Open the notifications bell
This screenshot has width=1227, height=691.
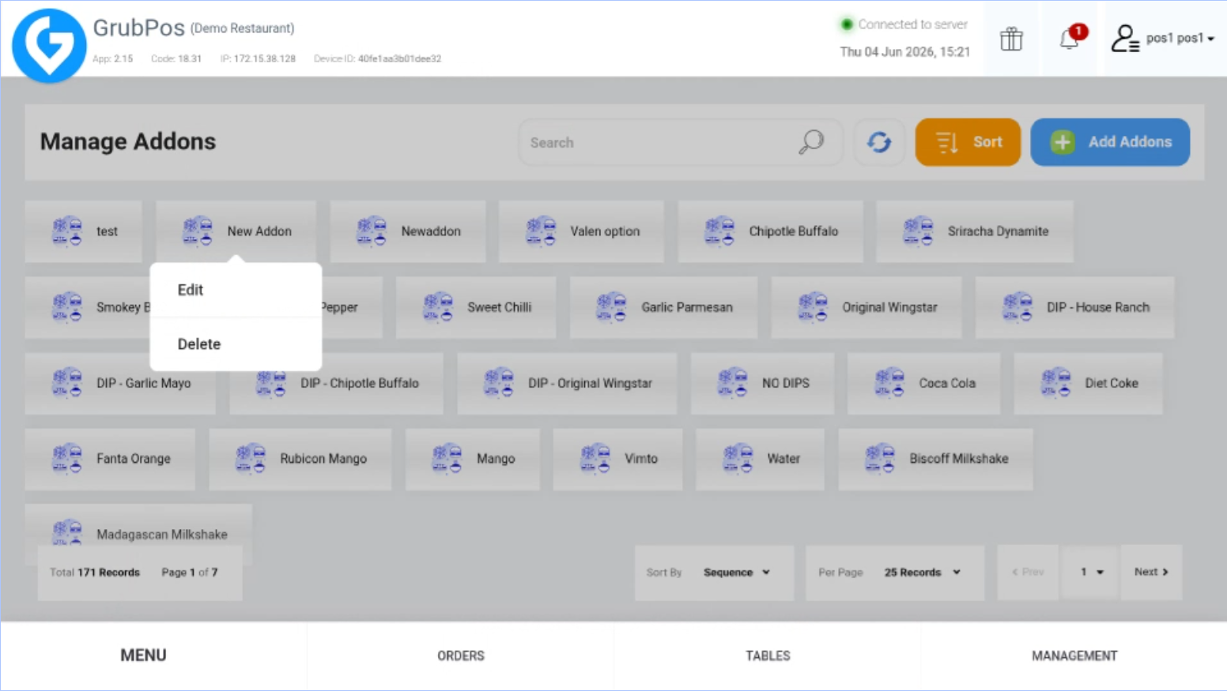1070,38
